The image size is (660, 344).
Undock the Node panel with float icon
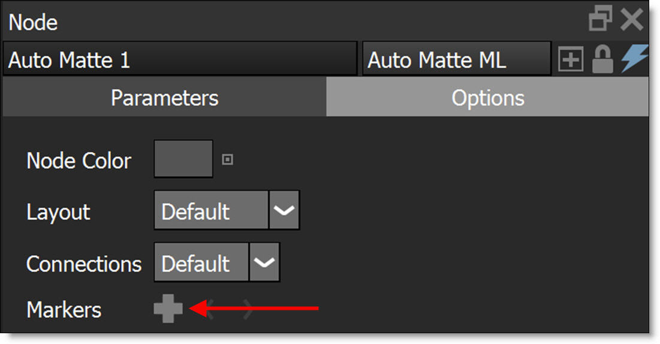point(601,19)
